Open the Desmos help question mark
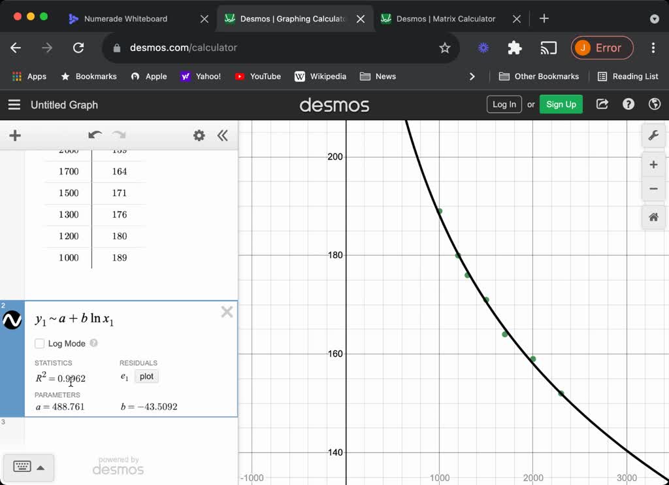Screen dimensions: 669x485 click(x=628, y=105)
